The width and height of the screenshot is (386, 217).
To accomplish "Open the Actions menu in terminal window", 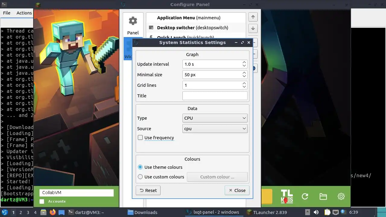I will point(24,13).
